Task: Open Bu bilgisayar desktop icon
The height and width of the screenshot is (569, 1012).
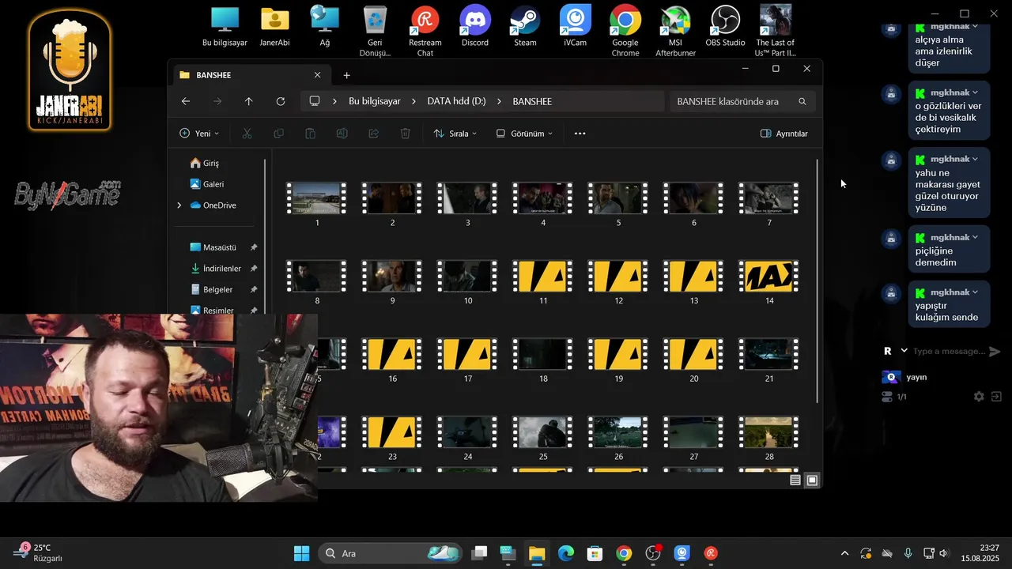Action: click(225, 27)
